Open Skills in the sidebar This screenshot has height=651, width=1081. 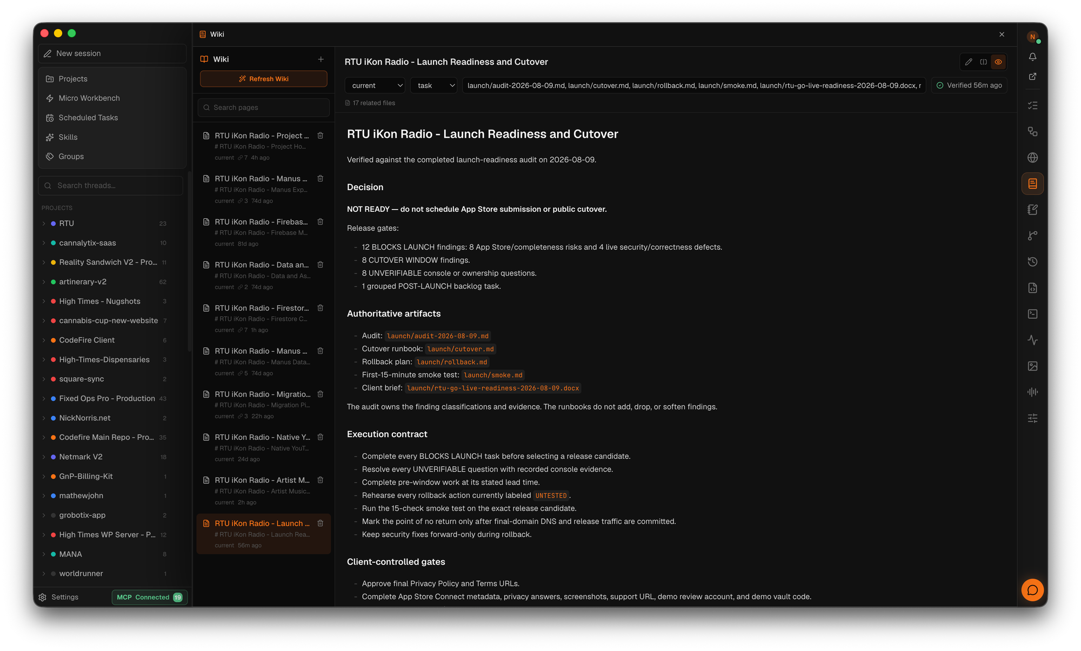click(112, 137)
